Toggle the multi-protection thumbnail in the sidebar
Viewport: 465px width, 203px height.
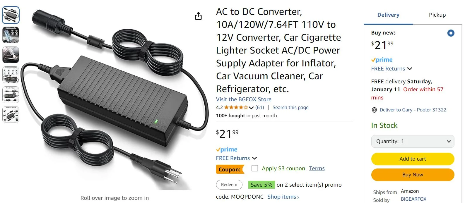coord(11,35)
